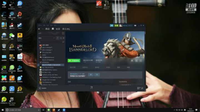200x112 pixels.
Task: Open Downloads at bottom of Steam window
Action: tap(91, 88)
